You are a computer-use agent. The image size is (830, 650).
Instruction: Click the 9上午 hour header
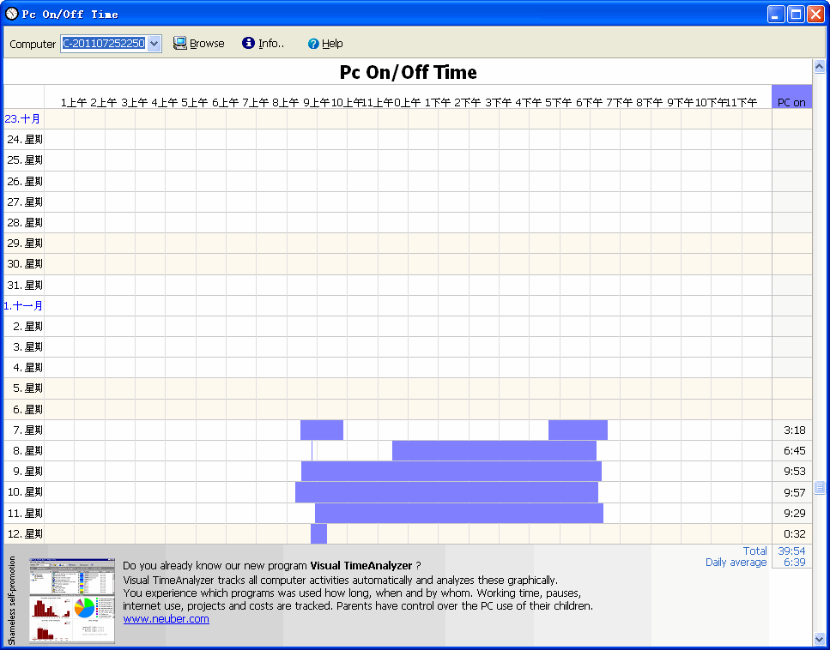[316, 103]
